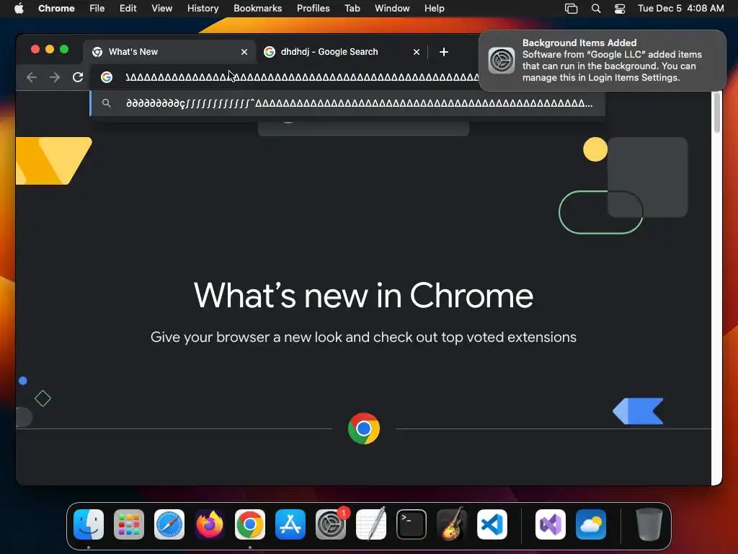This screenshot has height=554, width=738.
Task: Open System Settings from the Dock
Action: [x=330, y=524]
